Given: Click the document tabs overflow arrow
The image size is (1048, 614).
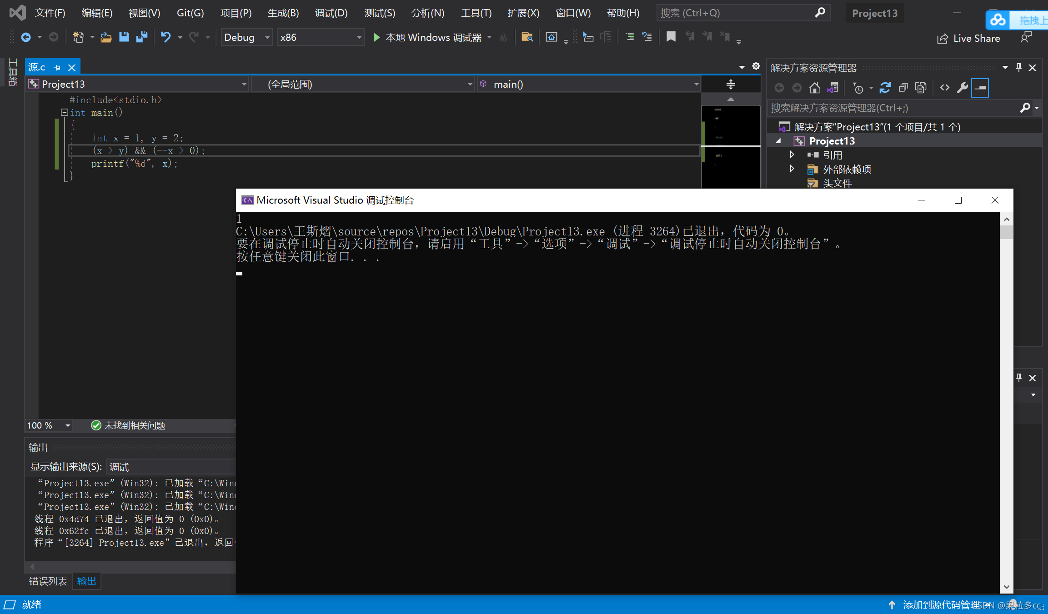Looking at the screenshot, I should click(x=742, y=67).
